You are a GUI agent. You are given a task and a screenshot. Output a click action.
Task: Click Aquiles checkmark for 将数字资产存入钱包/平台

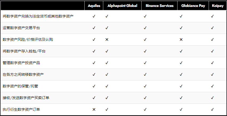(x=94, y=51)
